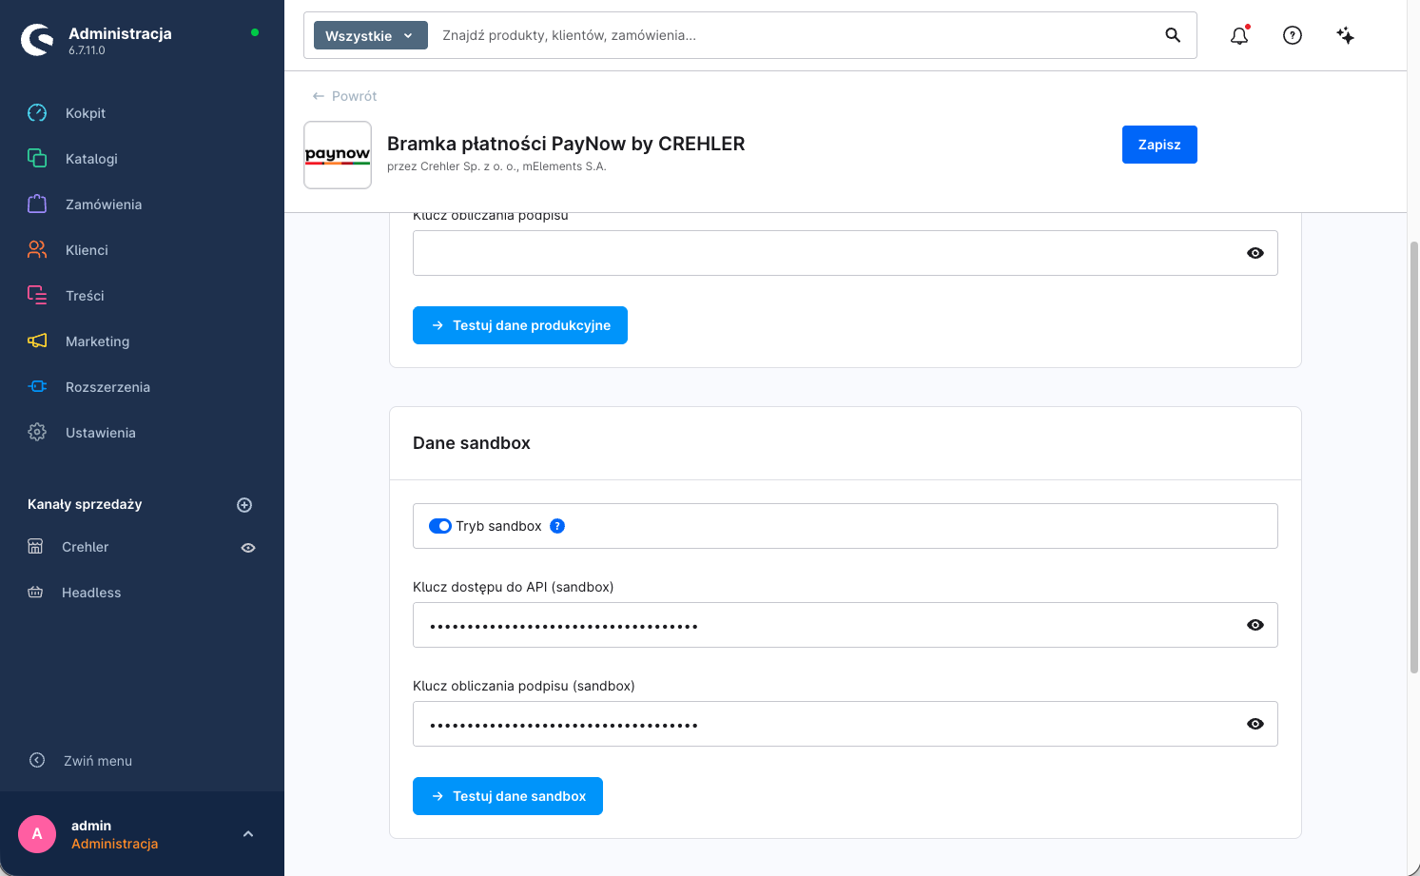Click the Shopware logo

coord(37,40)
